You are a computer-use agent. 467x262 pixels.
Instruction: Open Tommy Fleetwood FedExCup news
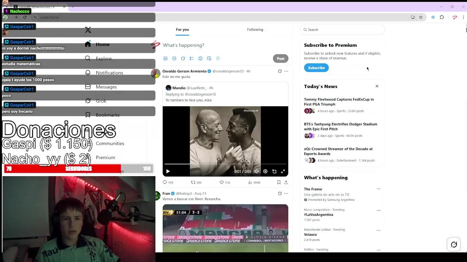tap(342, 105)
